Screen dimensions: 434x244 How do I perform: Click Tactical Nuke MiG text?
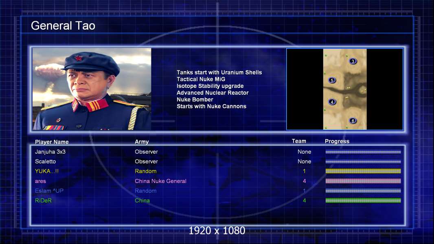(201, 79)
